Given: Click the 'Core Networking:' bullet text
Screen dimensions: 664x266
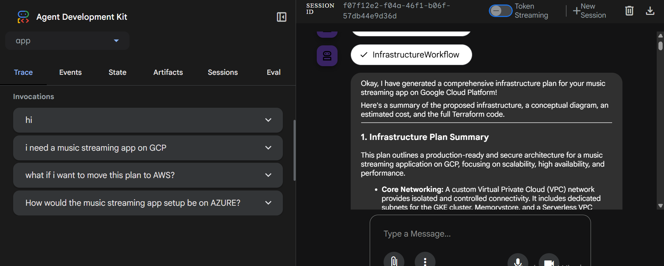Looking at the screenshot, I should 412,189.
